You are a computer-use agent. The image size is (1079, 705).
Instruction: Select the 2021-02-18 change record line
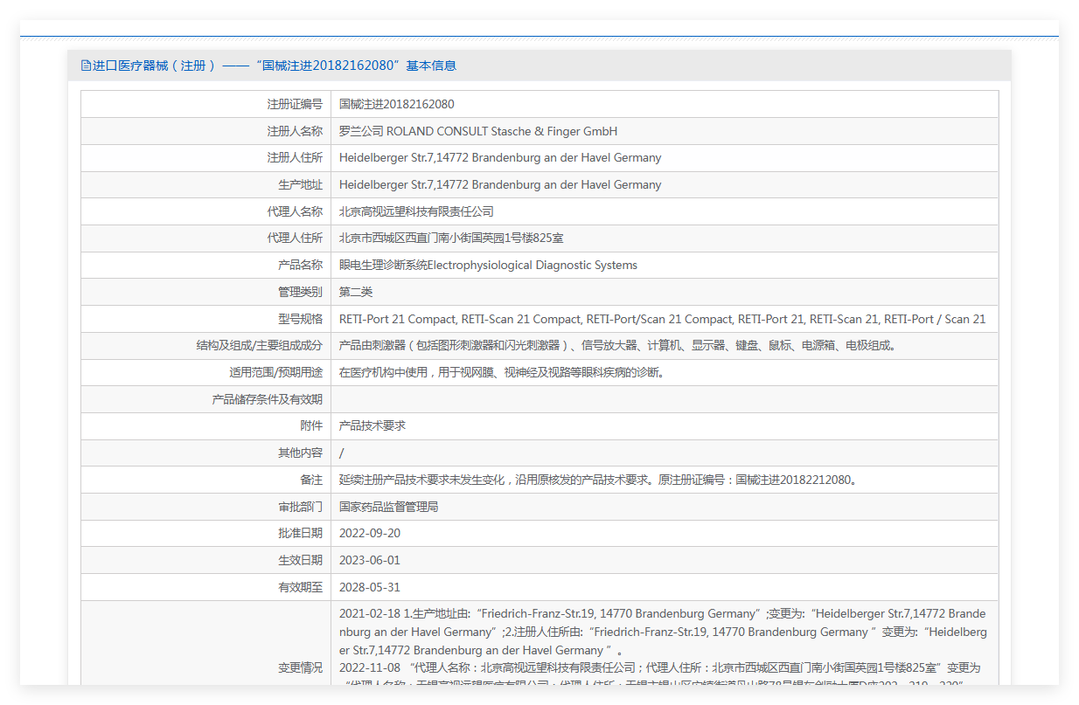point(664,632)
